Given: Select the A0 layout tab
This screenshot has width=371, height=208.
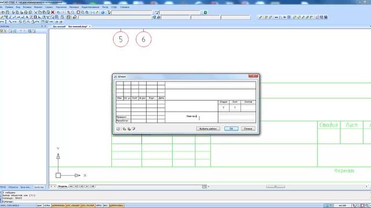Looking at the screenshot, I should click(93, 187).
